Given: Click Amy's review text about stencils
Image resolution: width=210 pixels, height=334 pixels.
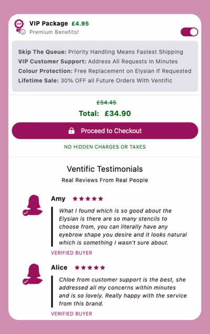Looking at the screenshot, I should 123,227.
